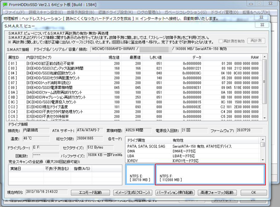Click the パーティション操作起動 button
Viewport: 280px width, 207px height.
click(x=175, y=193)
